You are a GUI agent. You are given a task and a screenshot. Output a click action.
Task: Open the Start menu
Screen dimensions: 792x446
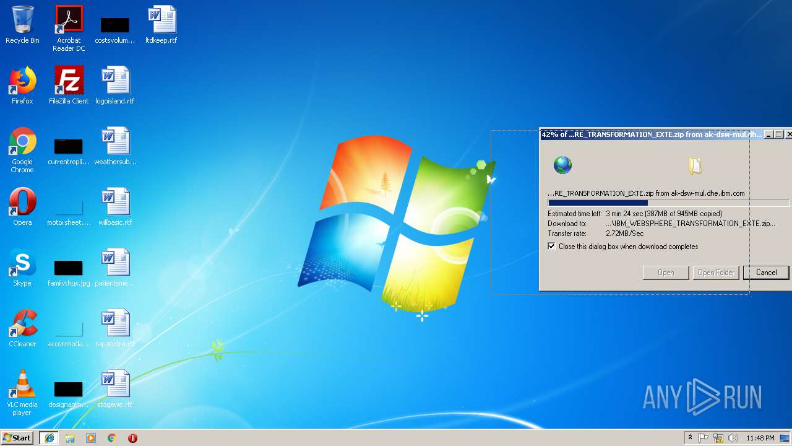[x=17, y=438]
